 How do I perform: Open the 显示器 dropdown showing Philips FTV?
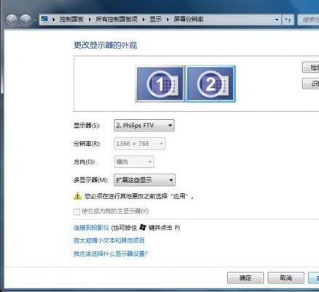pyautogui.click(x=144, y=126)
